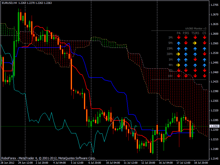220x165 pixels.
Task: Select the 28 Jun 2012 date label
Action: click(x=7, y=163)
